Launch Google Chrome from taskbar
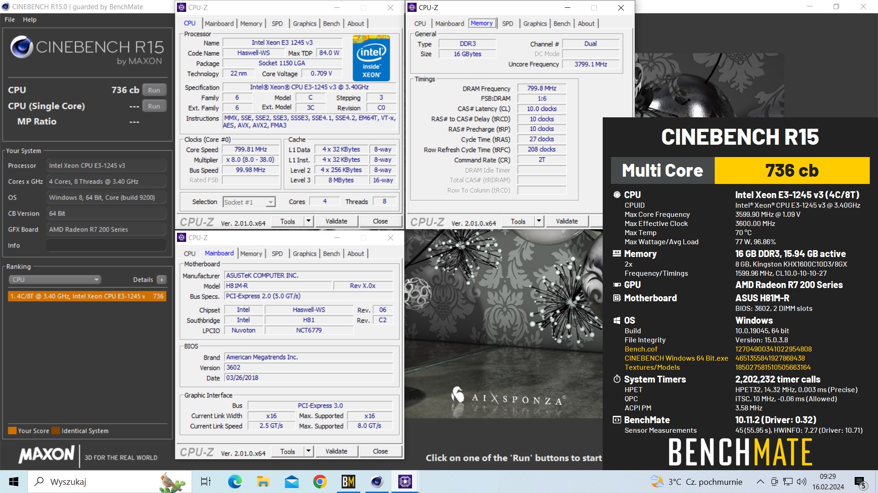 (x=320, y=482)
